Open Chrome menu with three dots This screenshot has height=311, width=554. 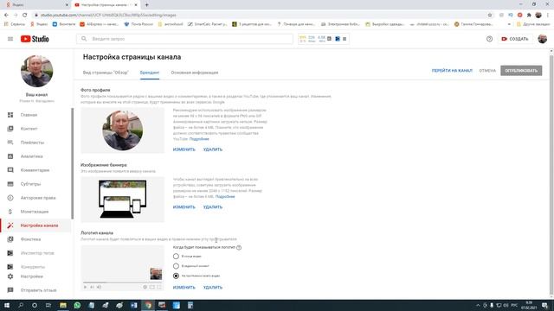(548, 16)
